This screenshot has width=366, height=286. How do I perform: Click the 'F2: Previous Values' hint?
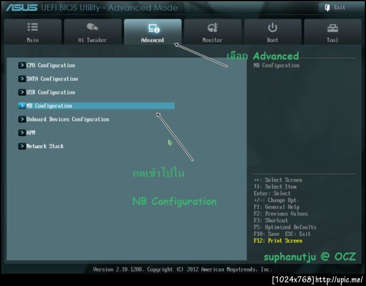[281, 213]
